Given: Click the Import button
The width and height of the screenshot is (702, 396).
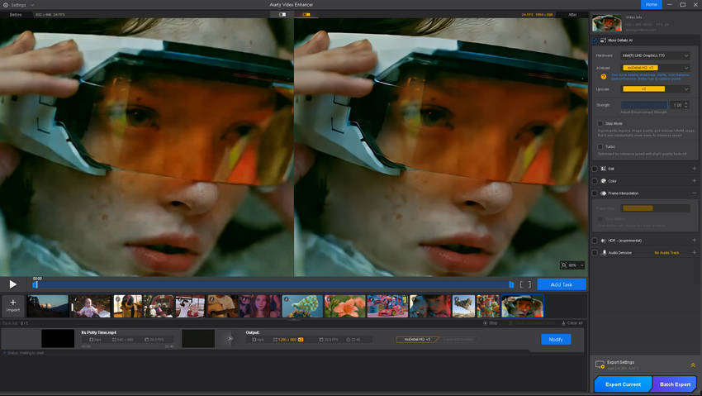Looking at the screenshot, I should tap(13, 305).
